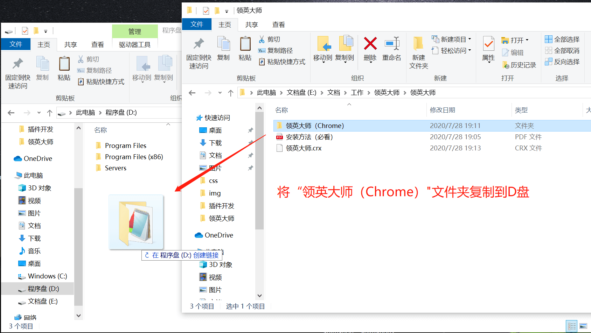
Task: Open Drive Tools (驱动器工具) tab in D: window
Action: tap(135, 44)
